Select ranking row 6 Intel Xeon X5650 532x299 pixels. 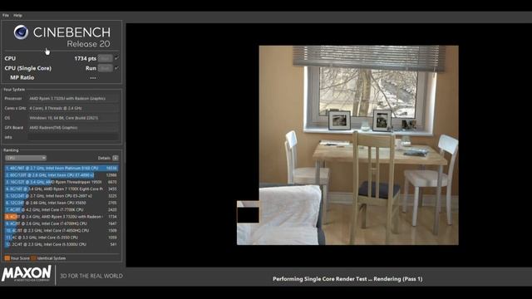click(x=62, y=203)
